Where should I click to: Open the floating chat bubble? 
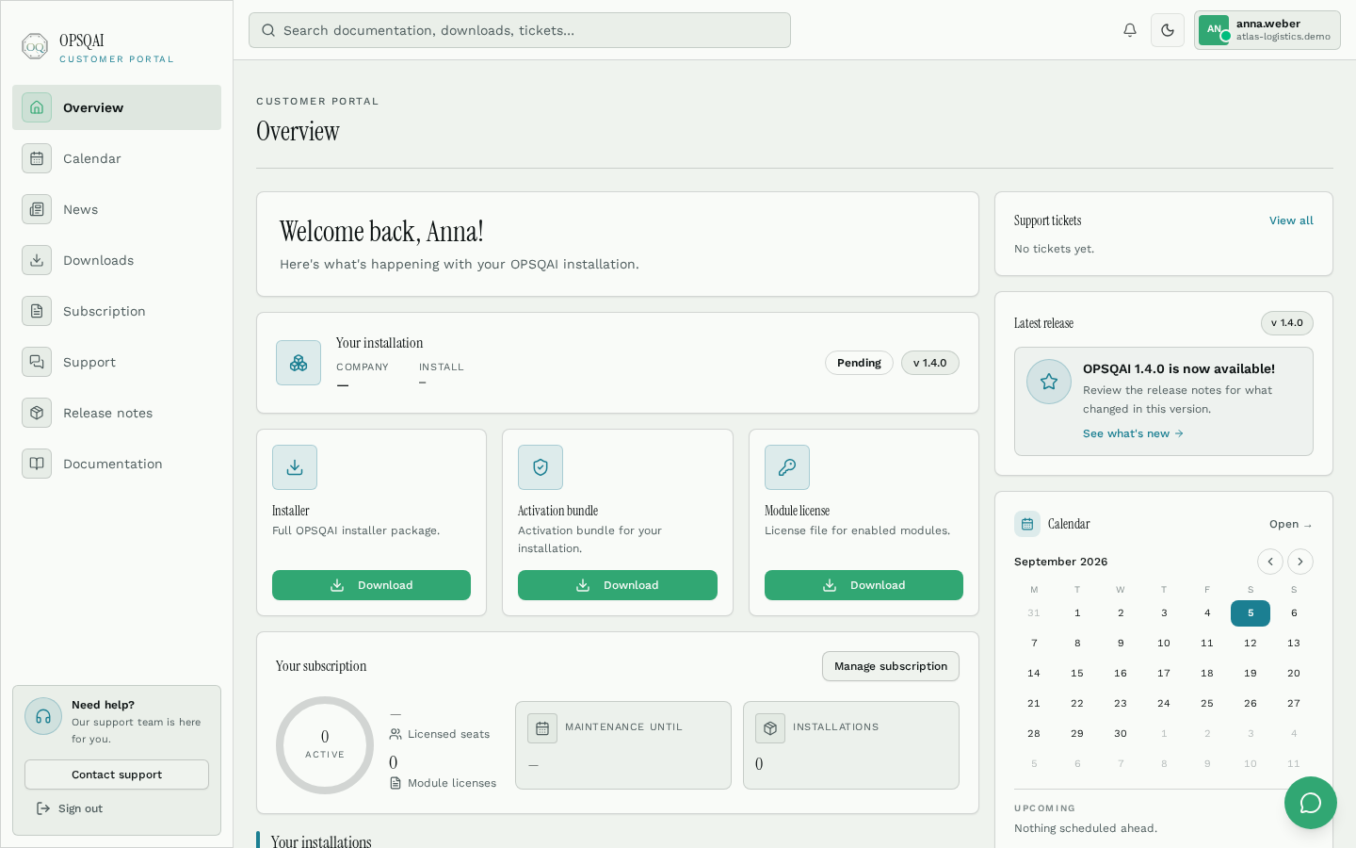click(1311, 803)
